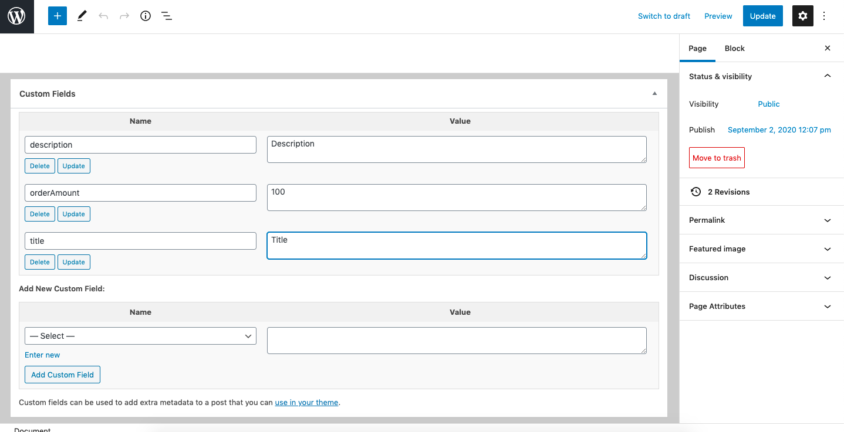Click the blue add block plus button
Screen dimensions: 844x432
(x=58, y=16)
